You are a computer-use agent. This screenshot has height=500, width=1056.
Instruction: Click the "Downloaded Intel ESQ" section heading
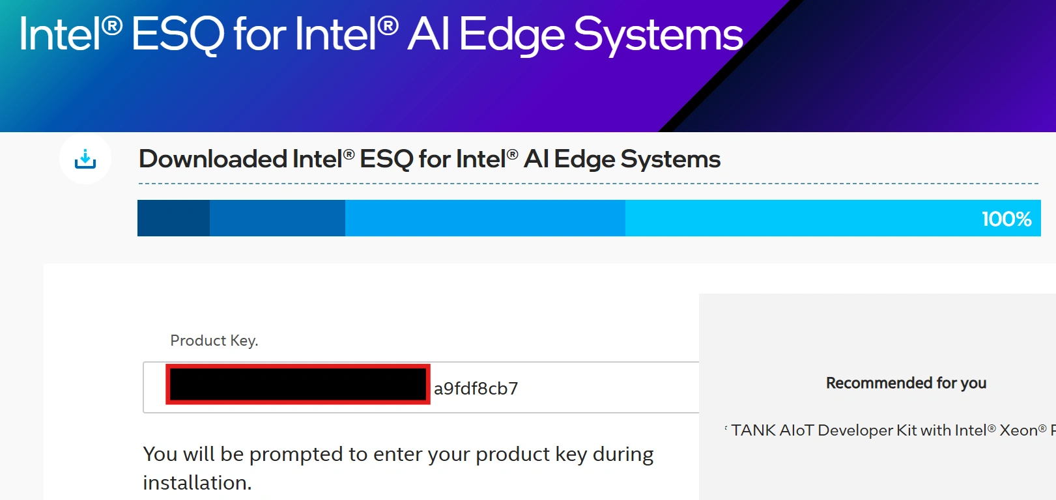(x=429, y=159)
